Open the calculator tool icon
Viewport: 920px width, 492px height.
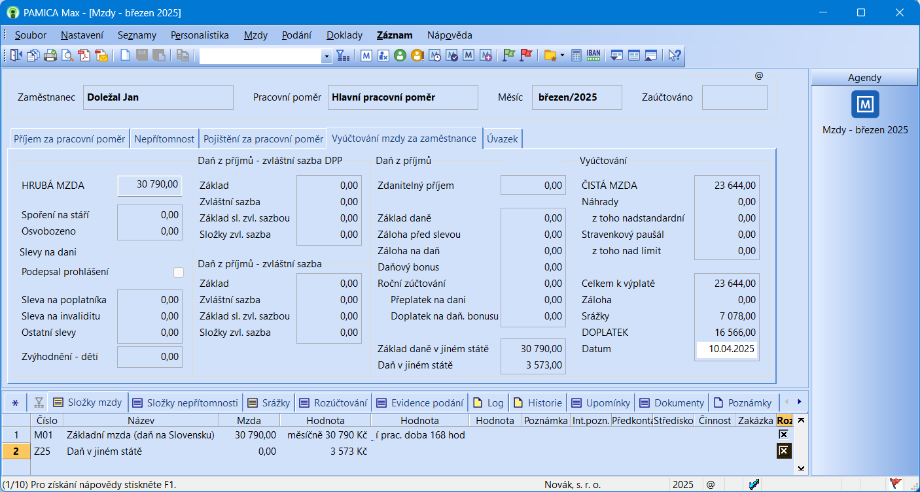pyautogui.click(x=576, y=56)
